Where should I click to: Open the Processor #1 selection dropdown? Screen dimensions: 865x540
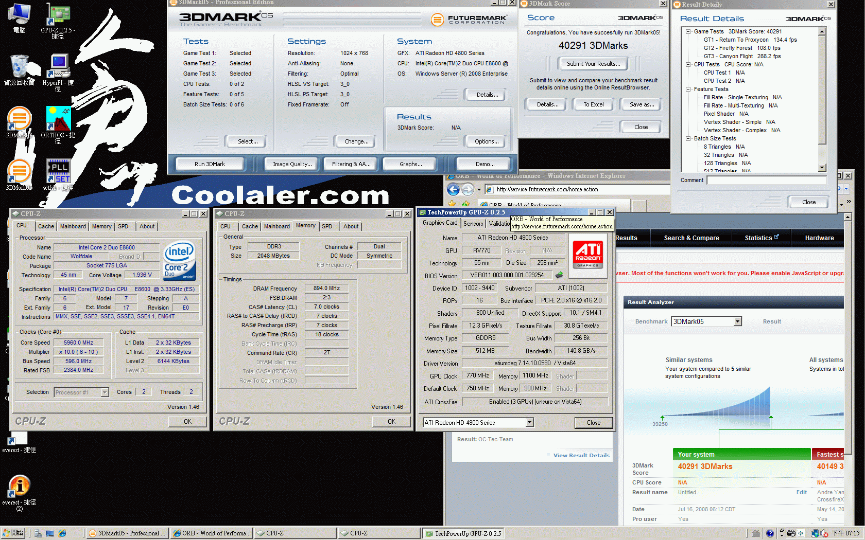(x=105, y=392)
